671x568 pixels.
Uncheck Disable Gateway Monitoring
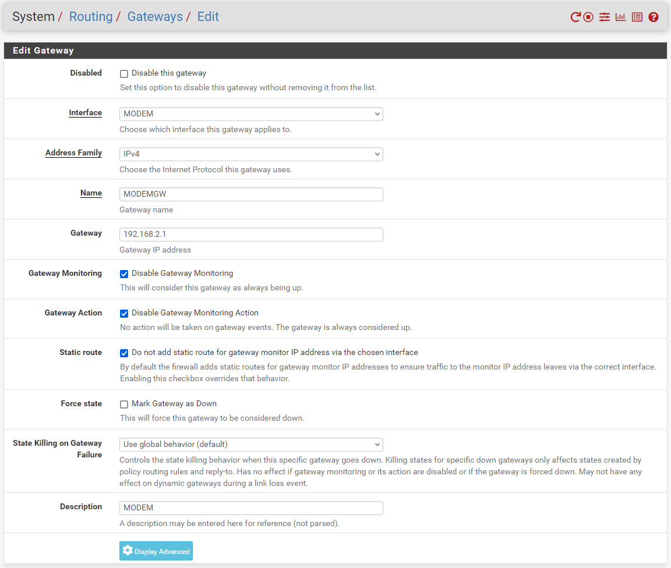pos(124,274)
